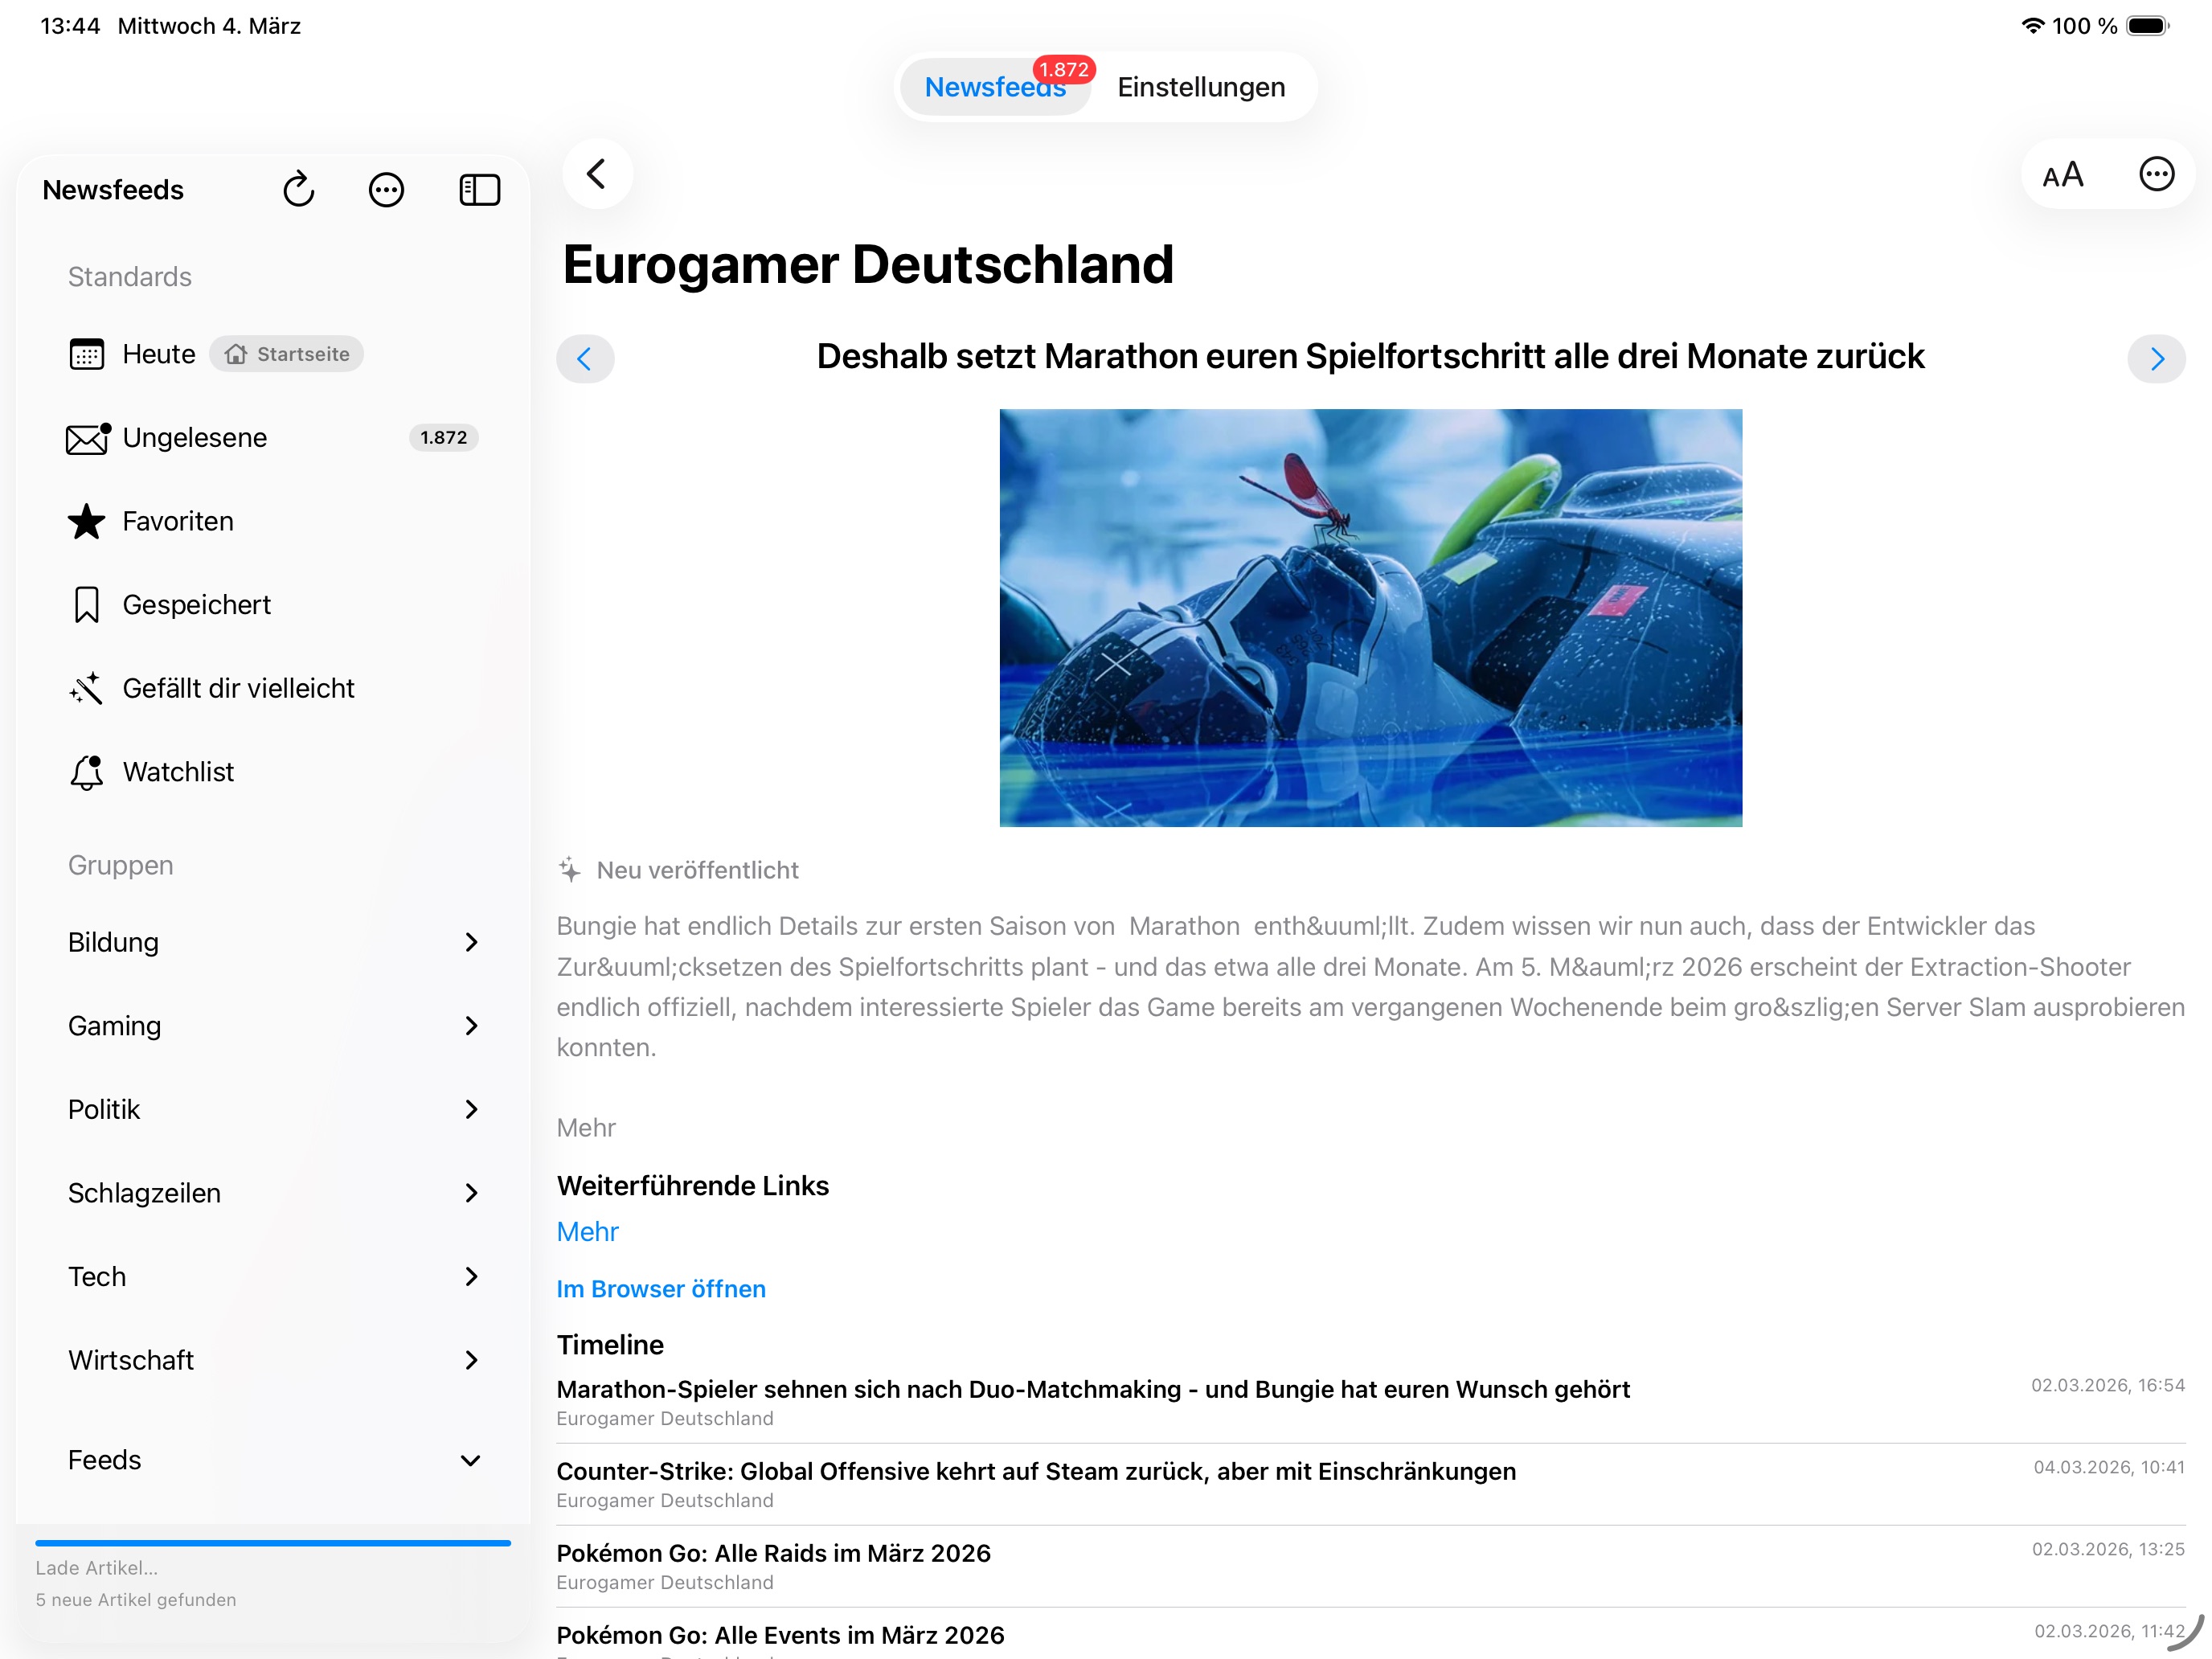Select the Newsfeeds tab
Screen dimensions: 2212x1659
point(994,87)
